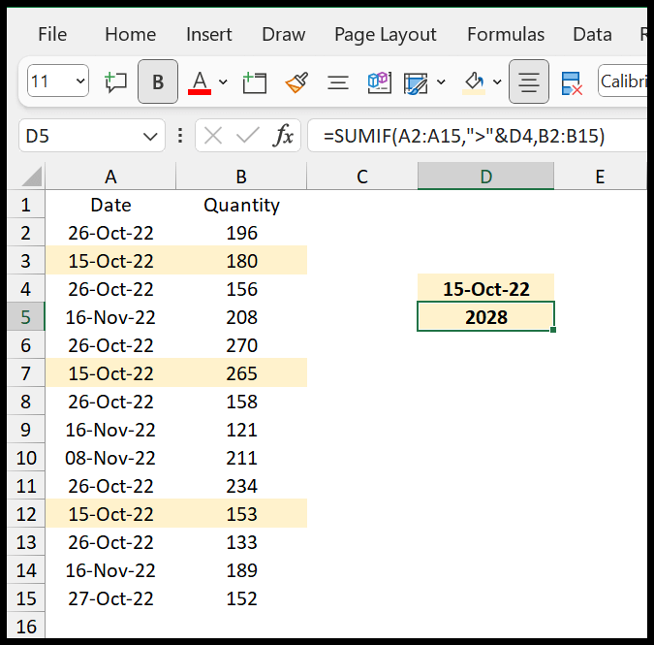Screen dimensions: 654x645
Task: Toggle the active center alignment button
Action: (529, 81)
